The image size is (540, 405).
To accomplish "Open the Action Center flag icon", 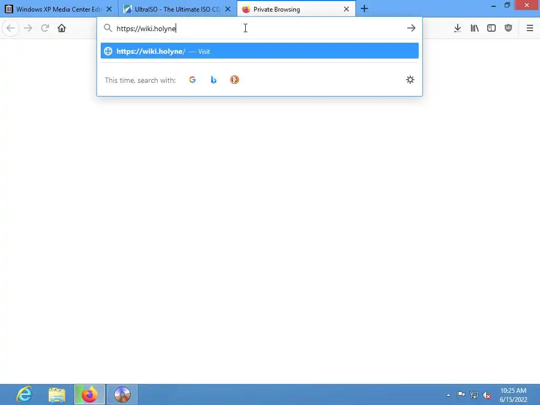I will pos(461,394).
